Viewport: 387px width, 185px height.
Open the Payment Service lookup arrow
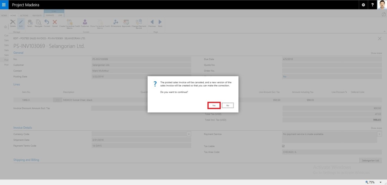(x=379, y=134)
